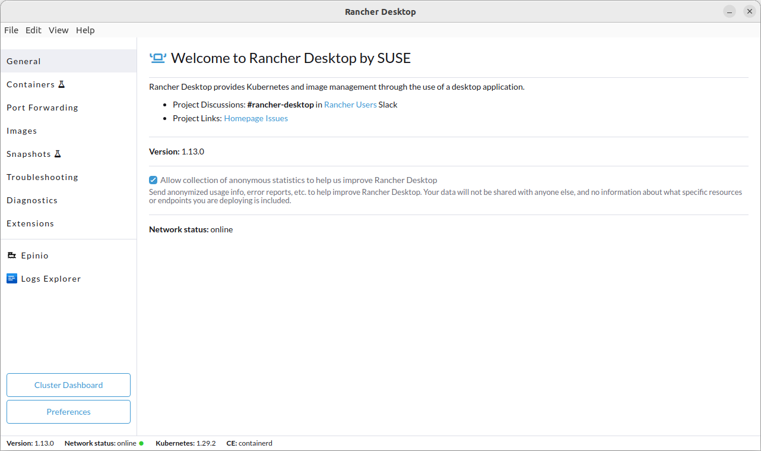Image resolution: width=761 pixels, height=451 pixels.
Task: Open the Diagnostics page
Action: (x=68, y=200)
